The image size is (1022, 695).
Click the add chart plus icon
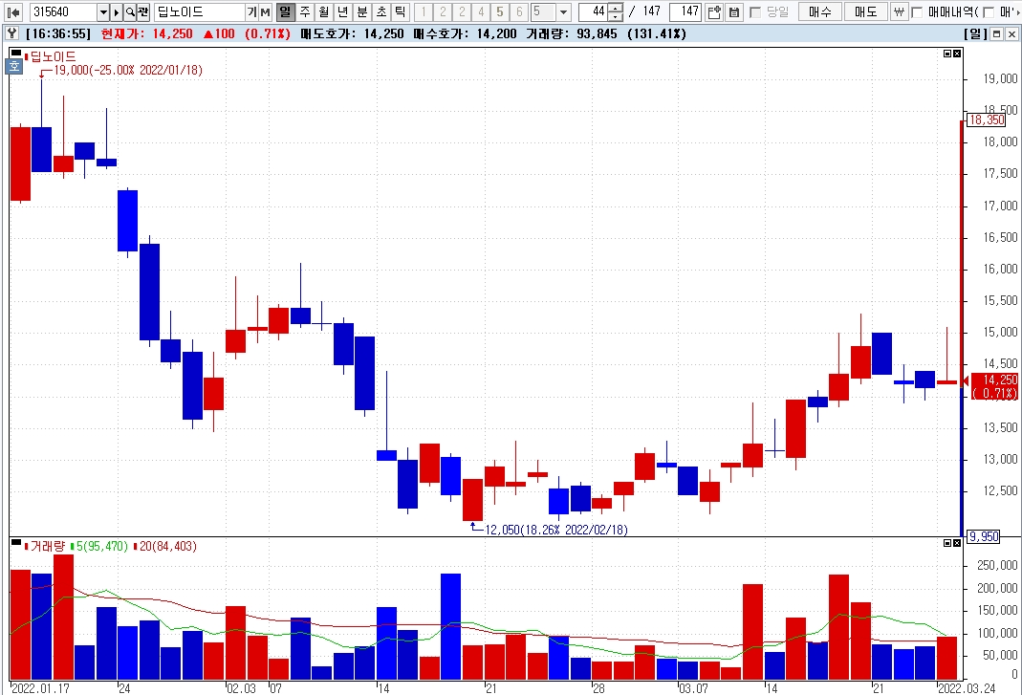pos(714,11)
